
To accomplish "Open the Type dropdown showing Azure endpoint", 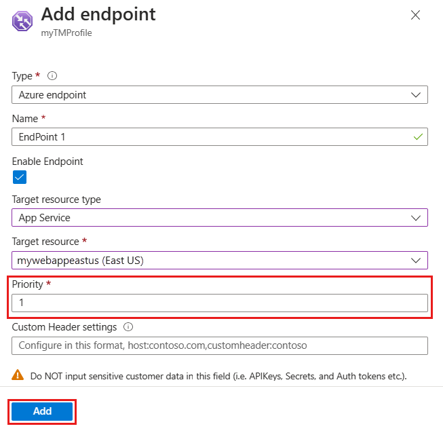I will pos(220,95).
